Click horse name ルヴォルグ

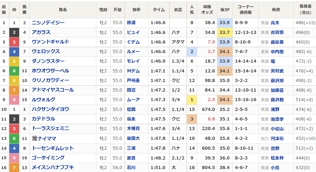44,100
